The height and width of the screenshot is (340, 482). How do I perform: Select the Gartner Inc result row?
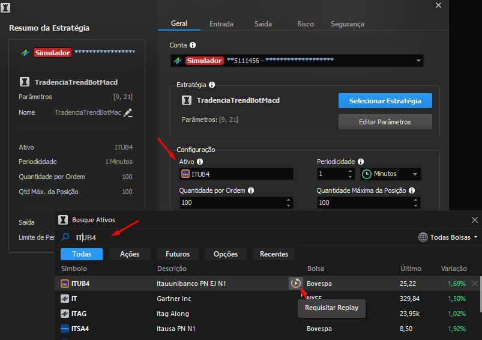point(267,299)
